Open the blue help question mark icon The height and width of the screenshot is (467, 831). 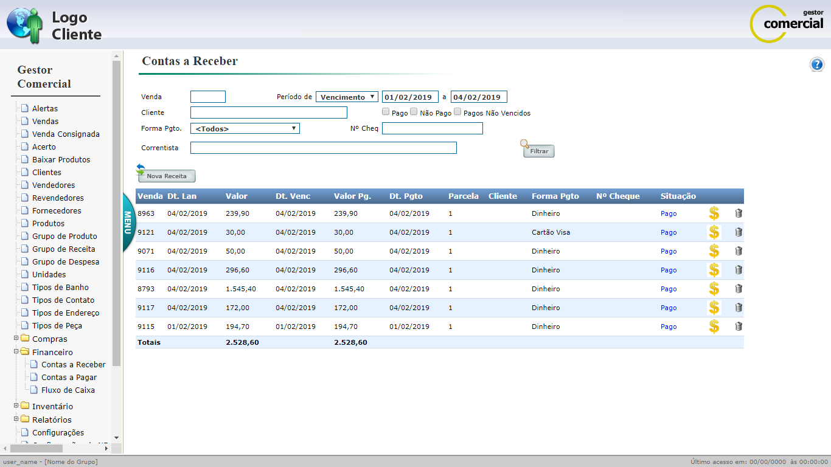click(817, 64)
